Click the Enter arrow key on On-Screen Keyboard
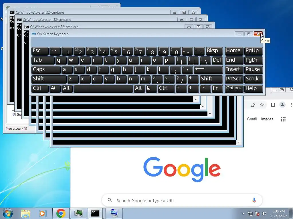The height and width of the screenshot is (219, 293). (208, 70)
